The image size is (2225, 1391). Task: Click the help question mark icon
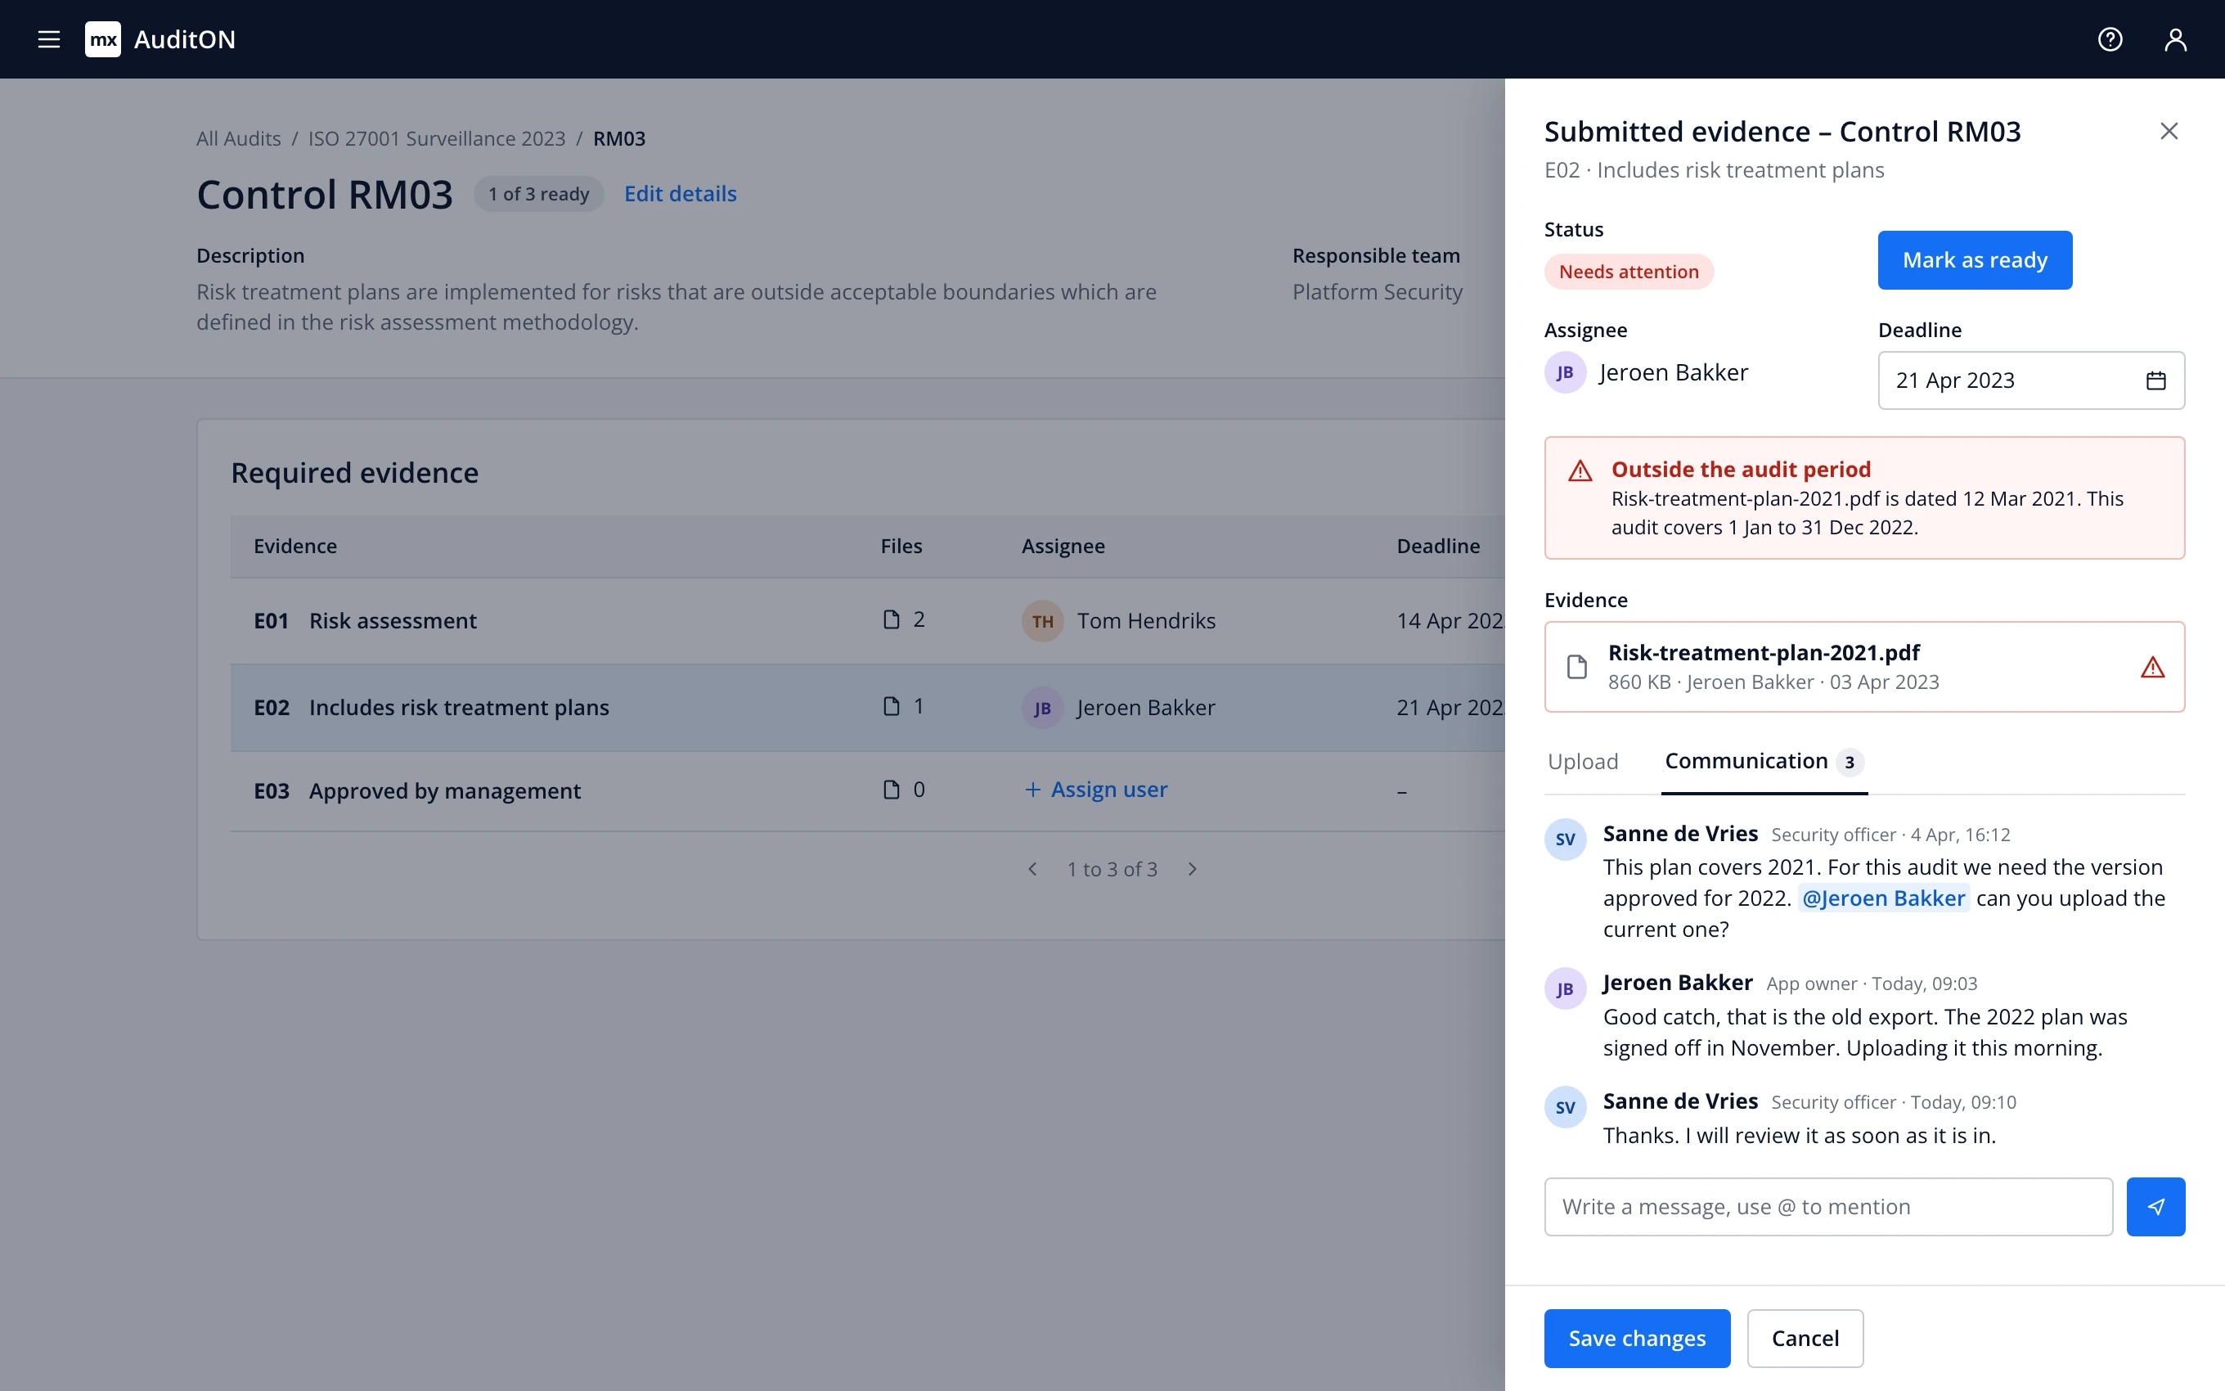coord(2110,39)
